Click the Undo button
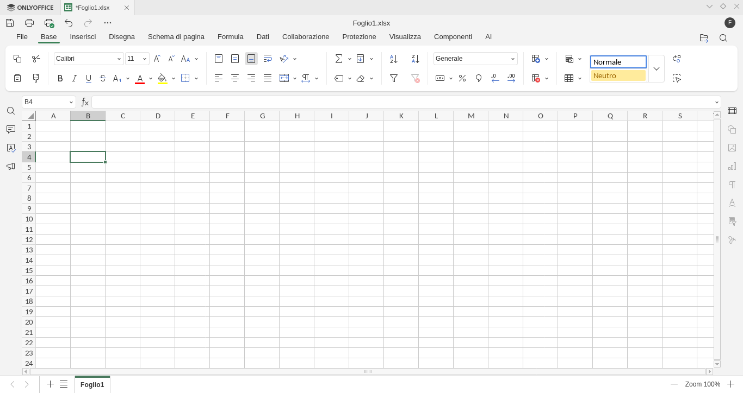Viewport: 743px width, 393px height. click(68, 23)
